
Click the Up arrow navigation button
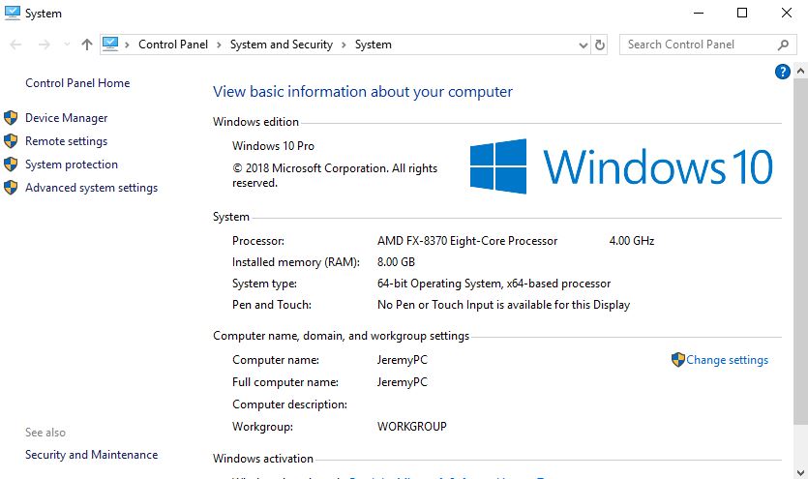(87, 45)
